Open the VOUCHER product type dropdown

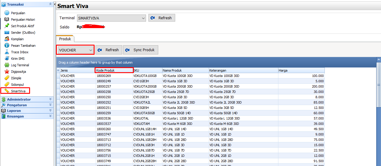pos(76,50)
